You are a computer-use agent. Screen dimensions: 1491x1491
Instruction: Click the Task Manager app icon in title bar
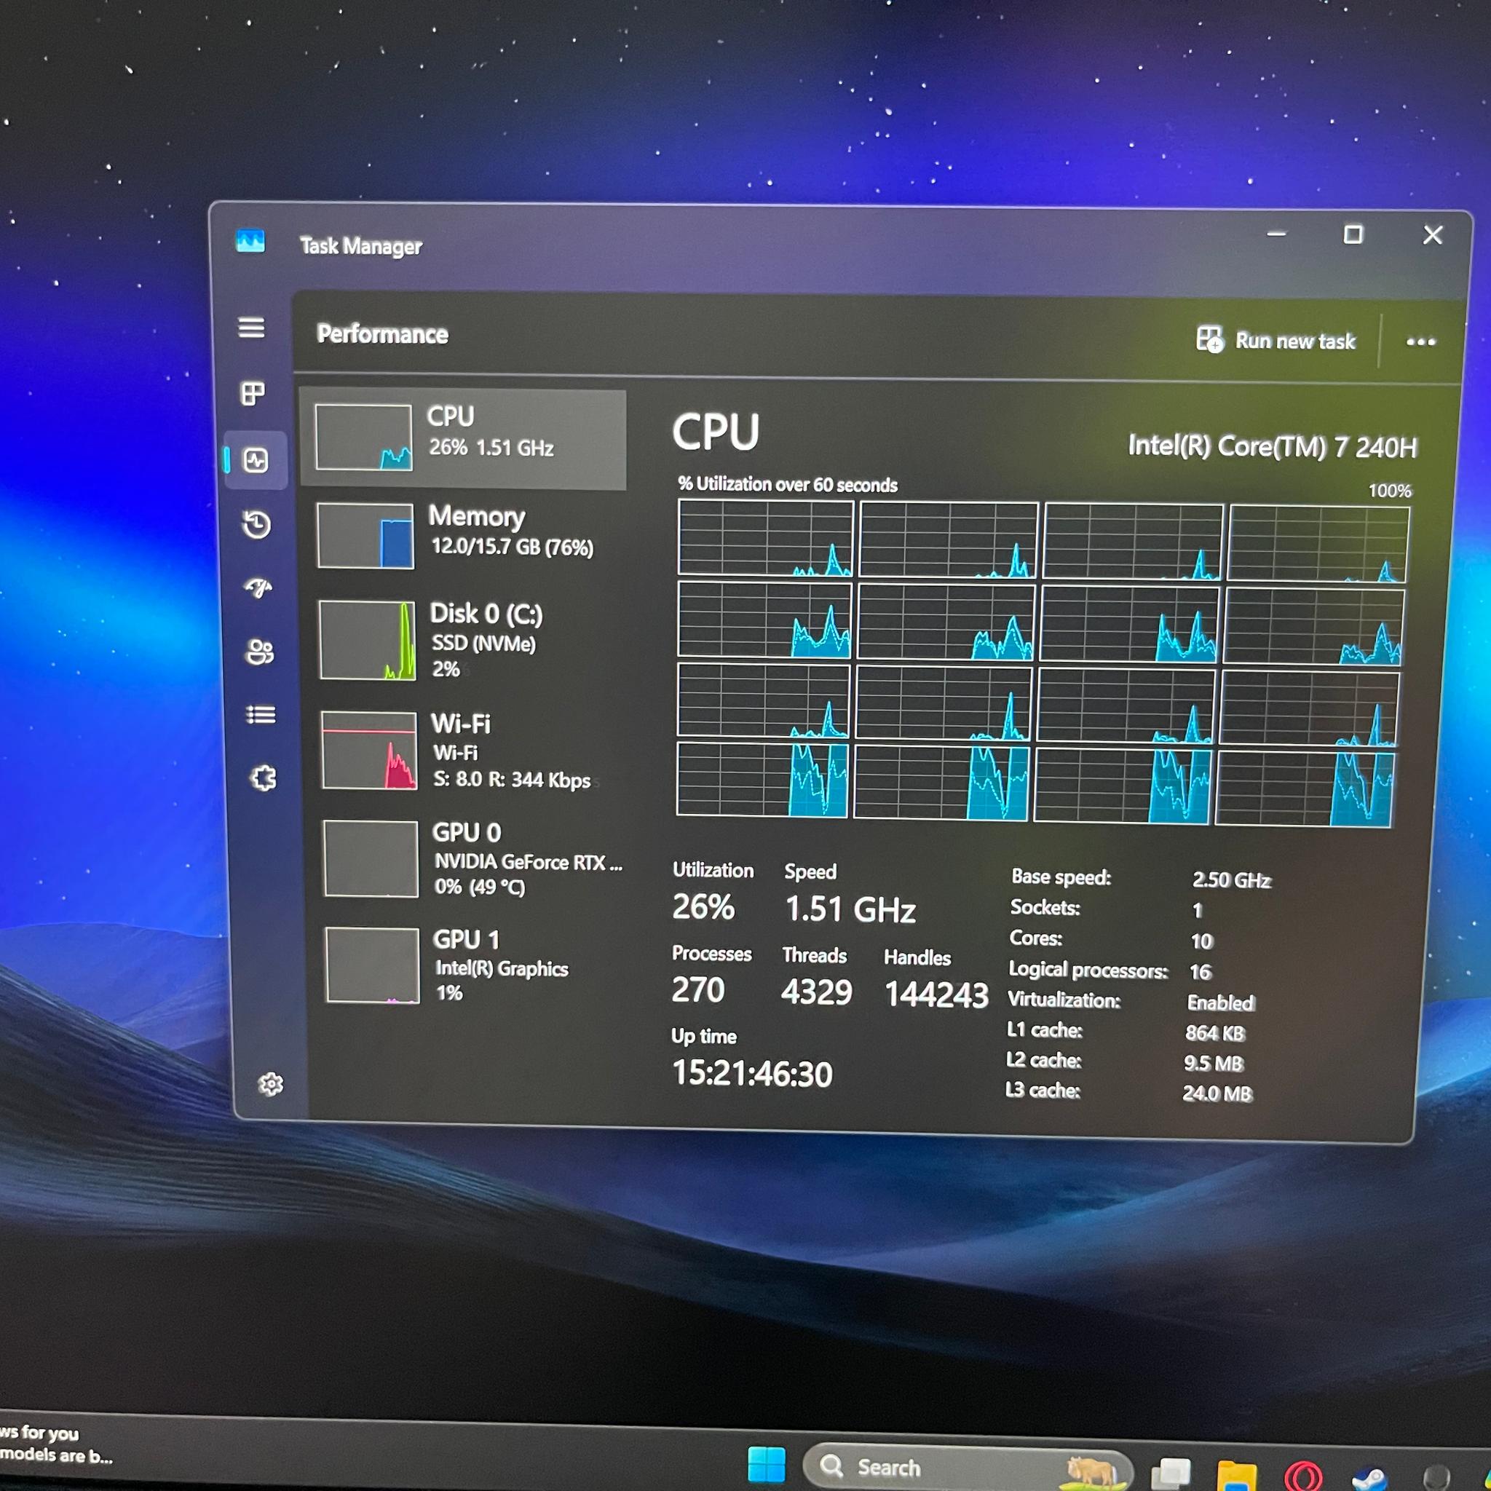coord(250,242)
